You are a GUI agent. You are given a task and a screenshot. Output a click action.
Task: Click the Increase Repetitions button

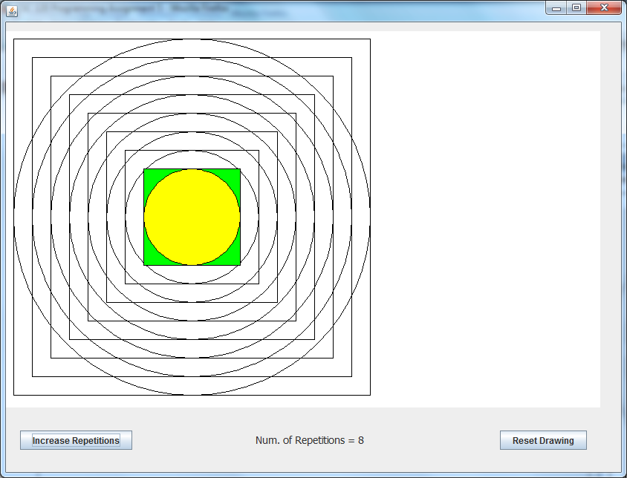click(76, 440)
